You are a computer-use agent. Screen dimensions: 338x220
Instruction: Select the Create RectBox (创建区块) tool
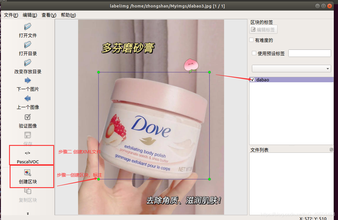tap(28, 172)
